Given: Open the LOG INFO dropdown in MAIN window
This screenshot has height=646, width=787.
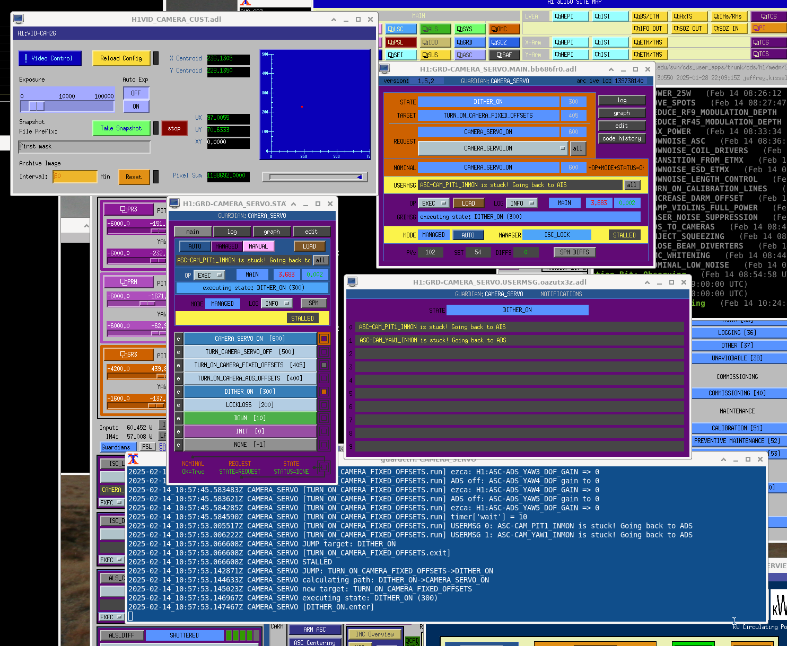Looking at the screenshot, I should (521, 203).
